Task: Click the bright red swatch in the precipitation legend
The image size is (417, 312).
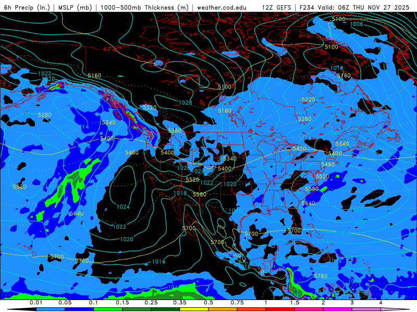Action: coord(280,309)
